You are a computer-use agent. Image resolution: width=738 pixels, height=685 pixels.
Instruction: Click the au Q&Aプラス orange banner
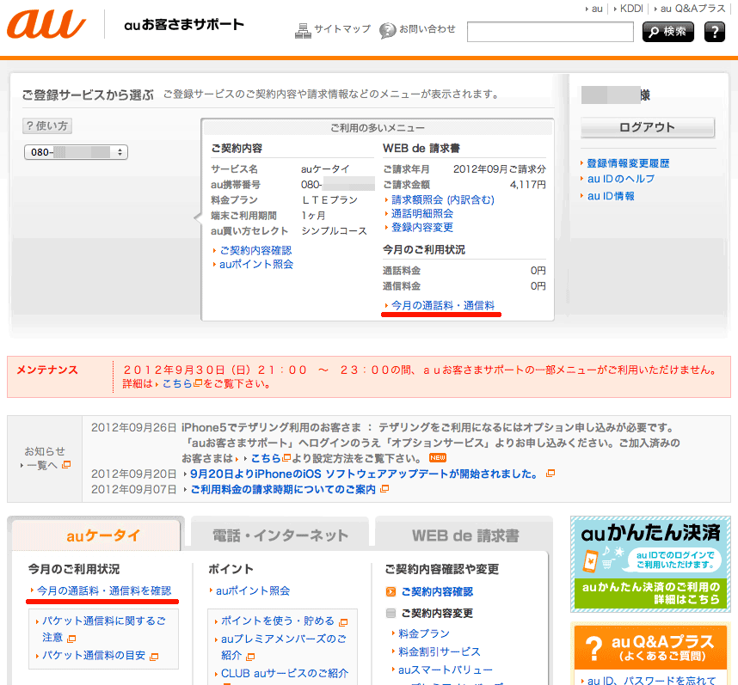pyautogui.click(x=650, y=647)
